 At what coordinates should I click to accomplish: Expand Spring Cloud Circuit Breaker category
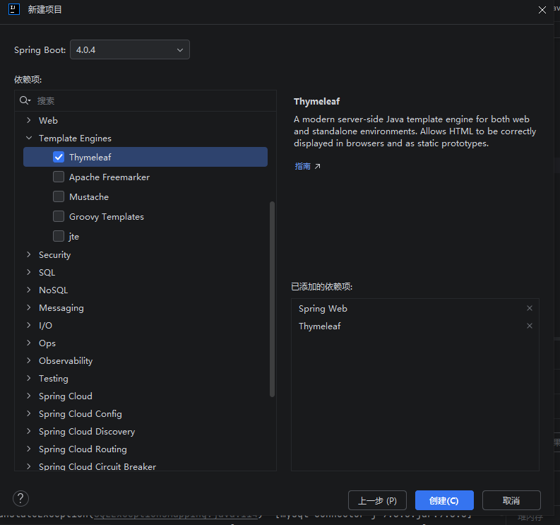click(x=28, y=466)
